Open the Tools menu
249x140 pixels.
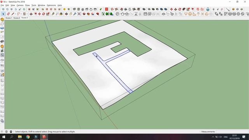pos(34,5)
